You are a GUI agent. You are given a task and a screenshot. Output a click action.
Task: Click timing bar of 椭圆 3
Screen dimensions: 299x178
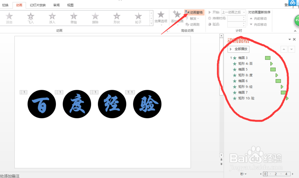click(x=268, y=58)
